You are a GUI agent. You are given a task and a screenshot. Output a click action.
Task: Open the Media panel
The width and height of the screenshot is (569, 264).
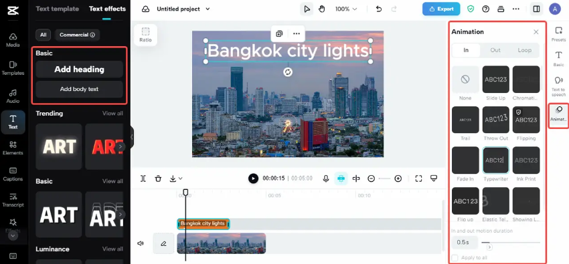13,40
